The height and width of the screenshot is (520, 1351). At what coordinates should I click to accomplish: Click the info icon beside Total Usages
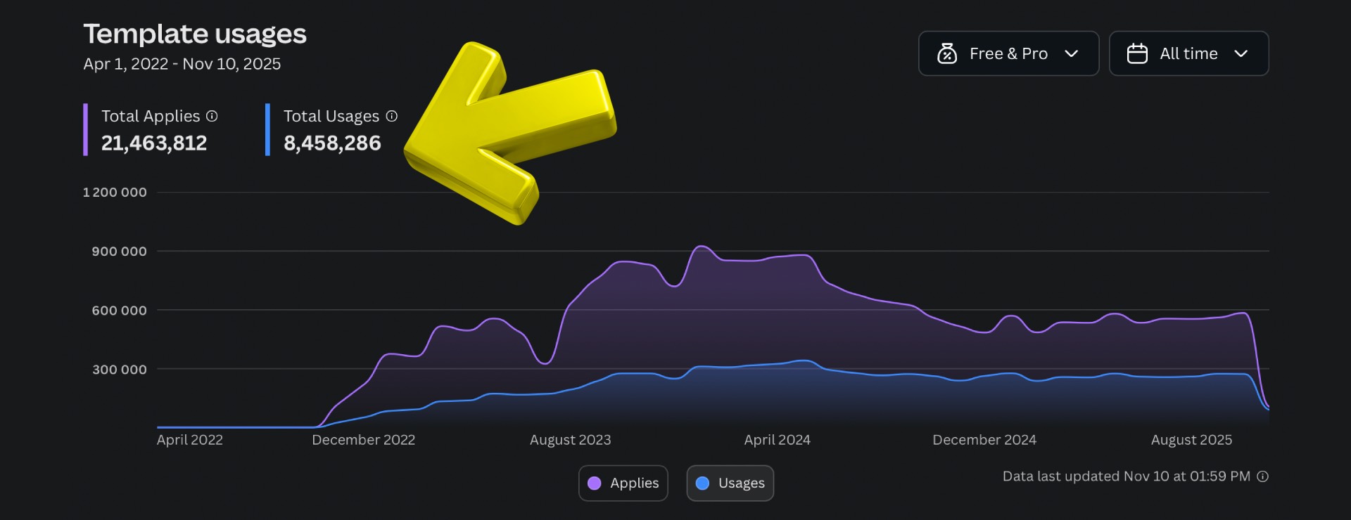[392, 116]
